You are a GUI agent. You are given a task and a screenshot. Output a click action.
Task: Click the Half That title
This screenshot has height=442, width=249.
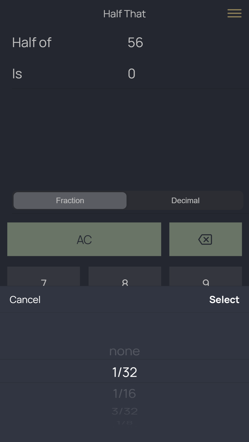(x=124, y=14)
